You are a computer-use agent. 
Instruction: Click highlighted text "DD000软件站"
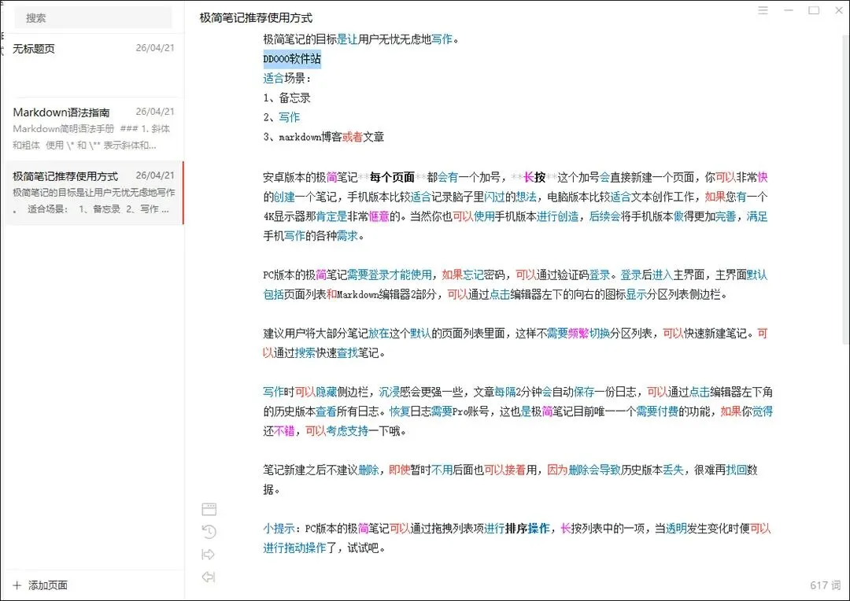[292, 58]
